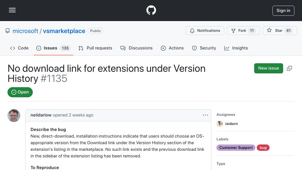Fork the repository

(243, 31)
